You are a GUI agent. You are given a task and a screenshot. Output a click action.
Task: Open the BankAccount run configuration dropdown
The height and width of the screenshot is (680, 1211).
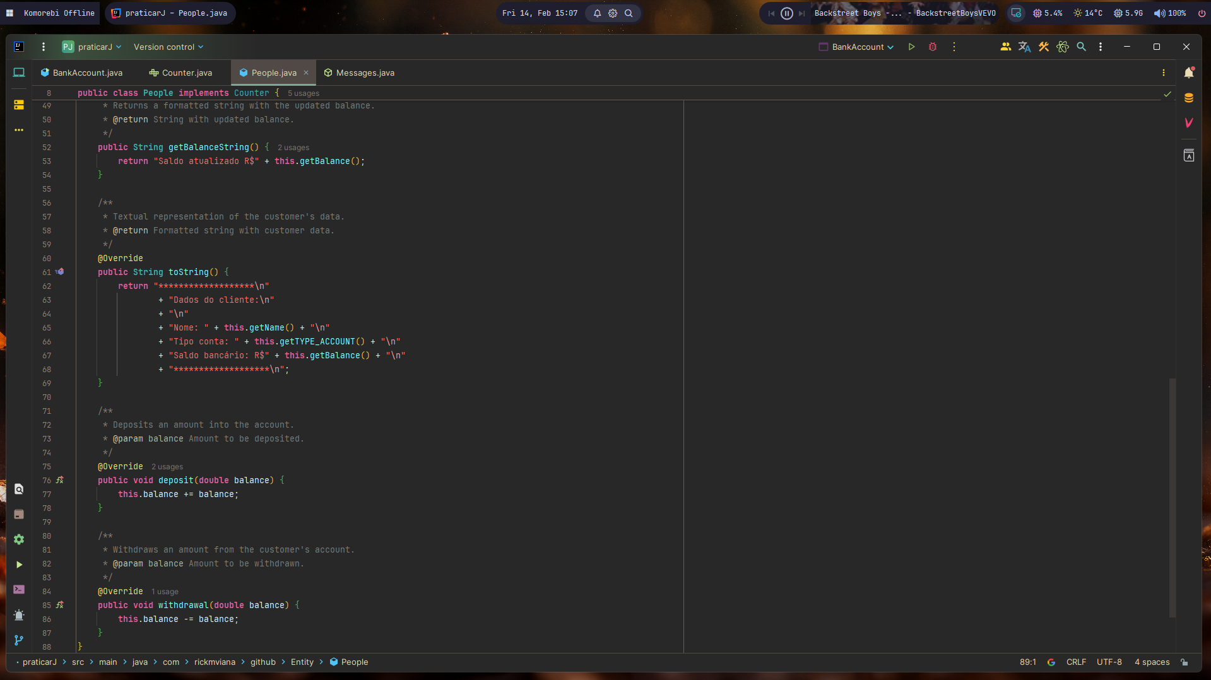(856, 47)
